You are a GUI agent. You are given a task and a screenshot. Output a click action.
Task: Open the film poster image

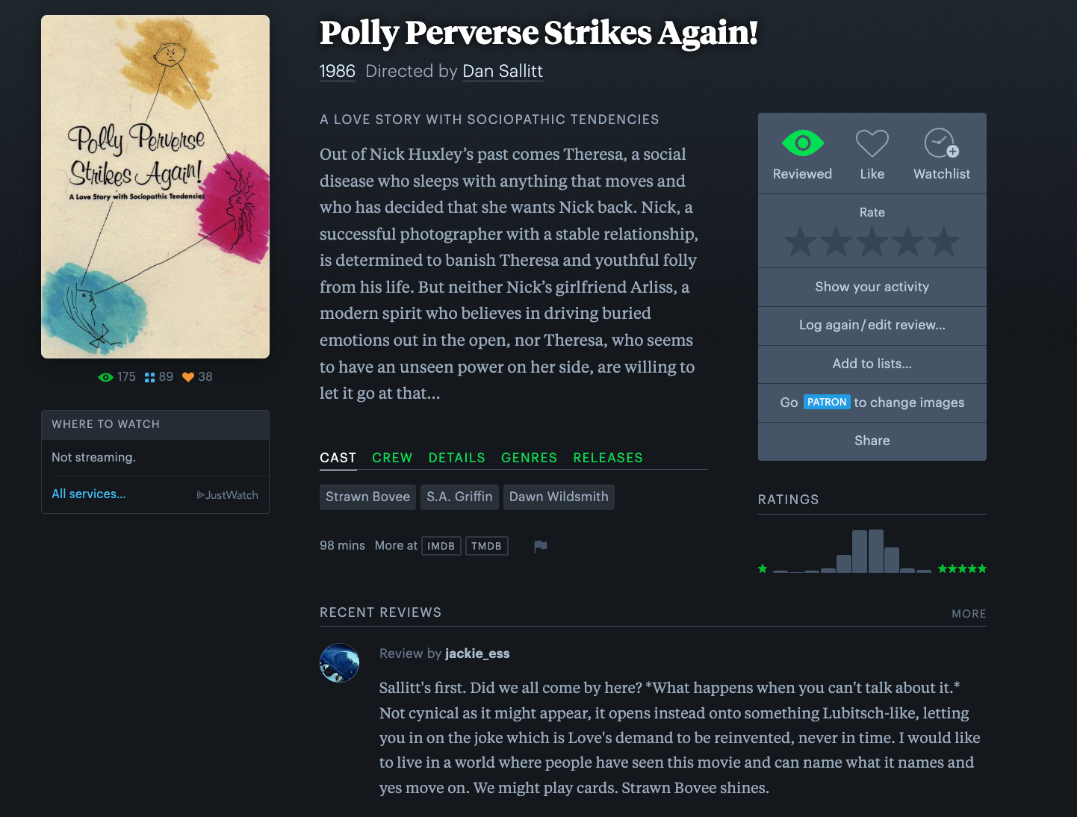tap(155, 187)
